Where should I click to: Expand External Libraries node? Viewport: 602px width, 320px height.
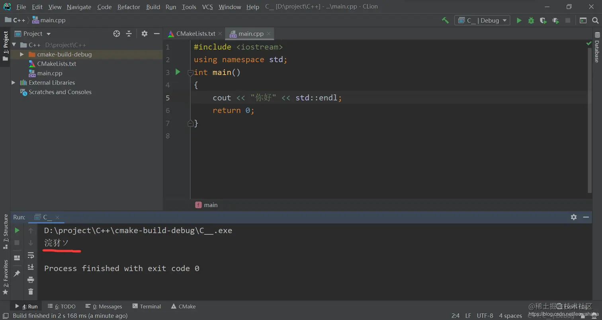14,82
